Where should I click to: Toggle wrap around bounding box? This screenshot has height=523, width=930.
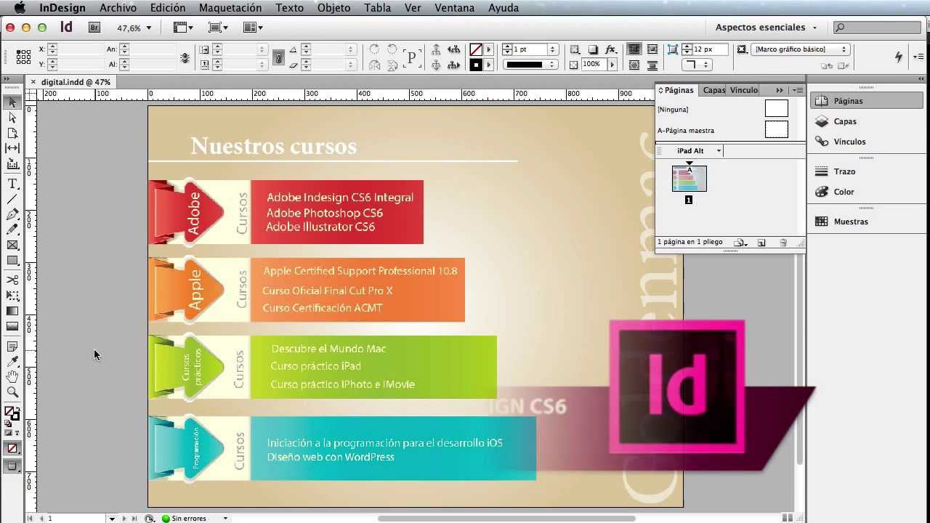(x=652, y=49)
